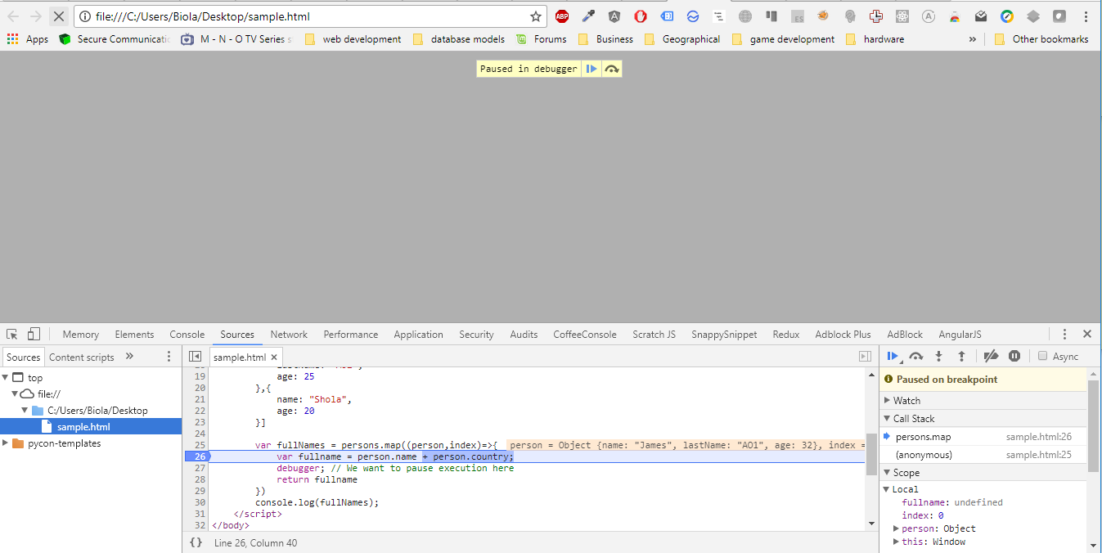Expand the person Object in scope
This screenshot has width=1102, height=553.
coord(896,528)
